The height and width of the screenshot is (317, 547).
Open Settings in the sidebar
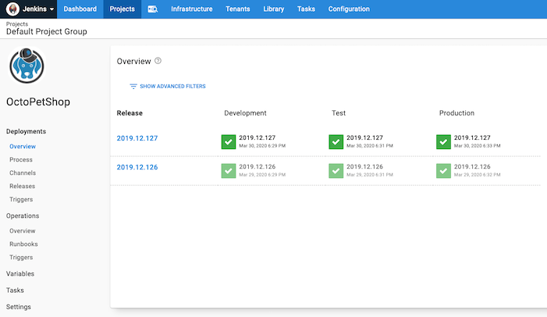pyautogui.click(x=19, y=307)
